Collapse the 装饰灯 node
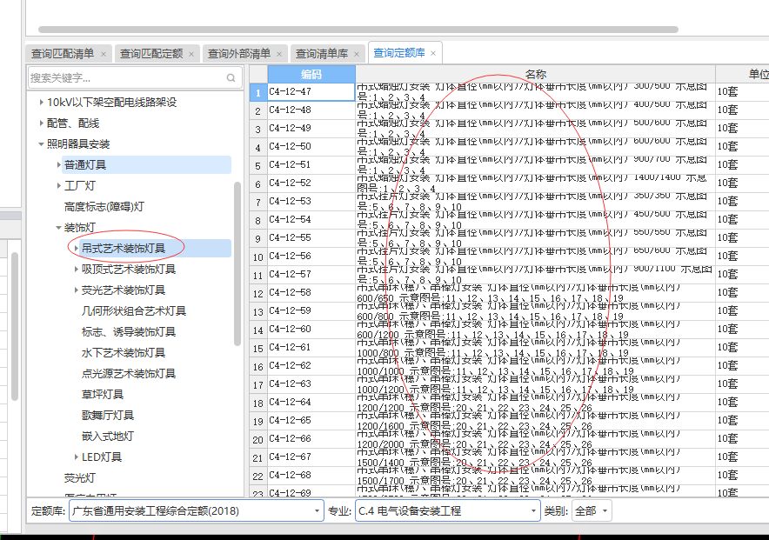The height and width of the screenshot is (540, 769). coord(59,227)
